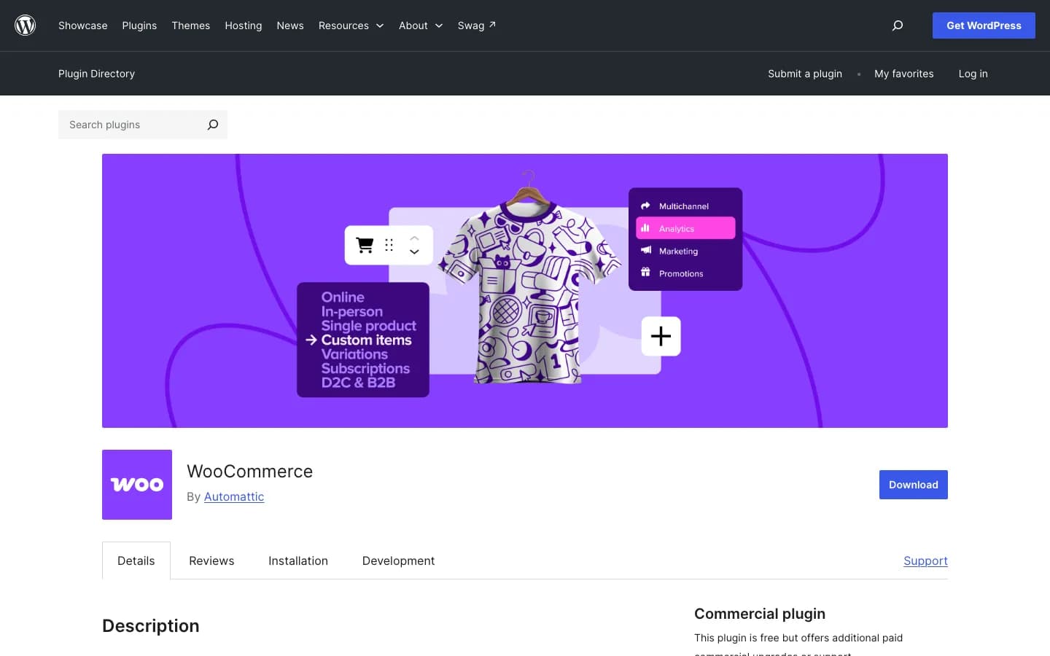Image resolution: width=1050 pixels, height=656 pixels.
Task: Expand the Resources menu
Action: 351,26
